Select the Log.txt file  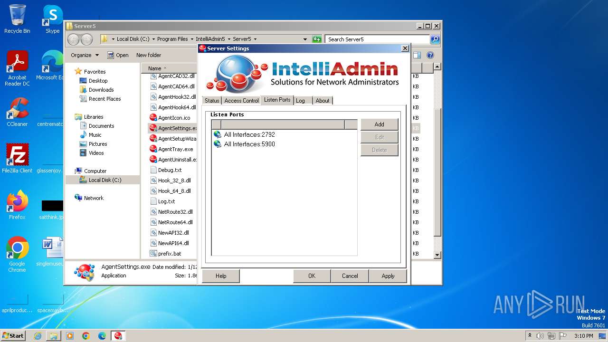tap(166, 201)
